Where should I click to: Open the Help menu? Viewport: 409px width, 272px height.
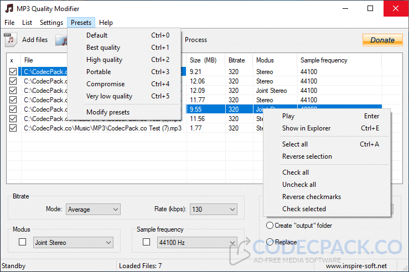pyautogui.click(x=106, y=23)
